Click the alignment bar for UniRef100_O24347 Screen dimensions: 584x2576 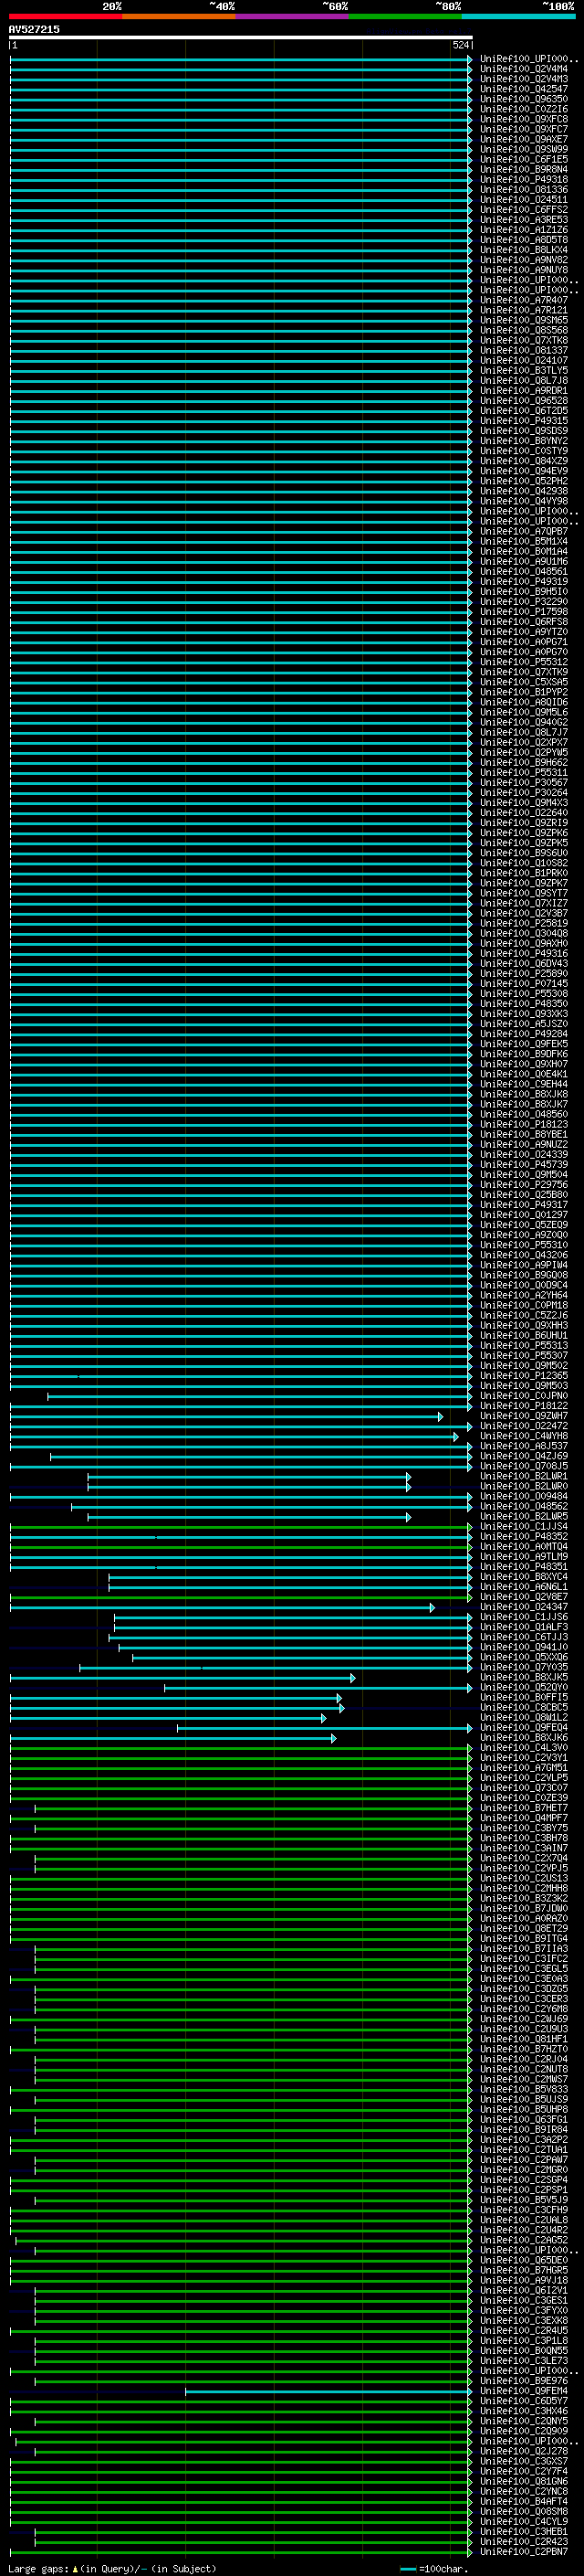click(x=222, y=1607)
